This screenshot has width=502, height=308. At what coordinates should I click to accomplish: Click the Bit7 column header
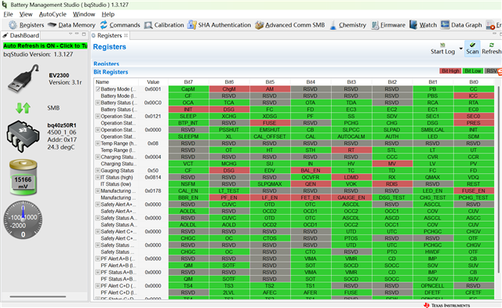click(188, 82)
